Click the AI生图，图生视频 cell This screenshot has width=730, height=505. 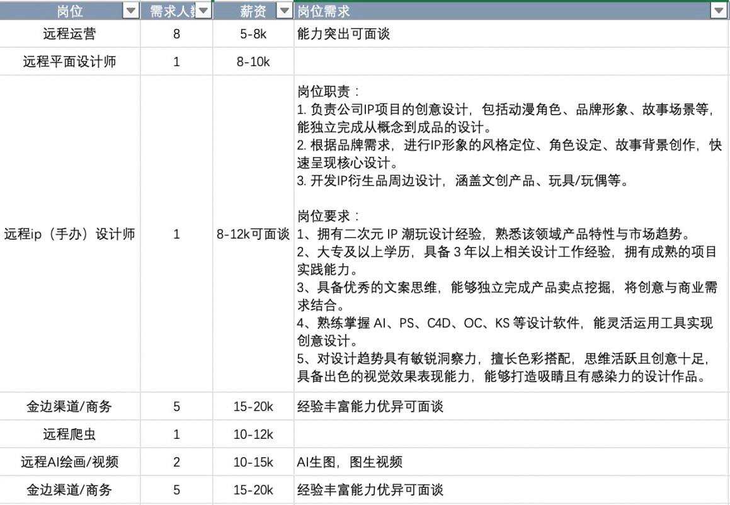(511, 462)
